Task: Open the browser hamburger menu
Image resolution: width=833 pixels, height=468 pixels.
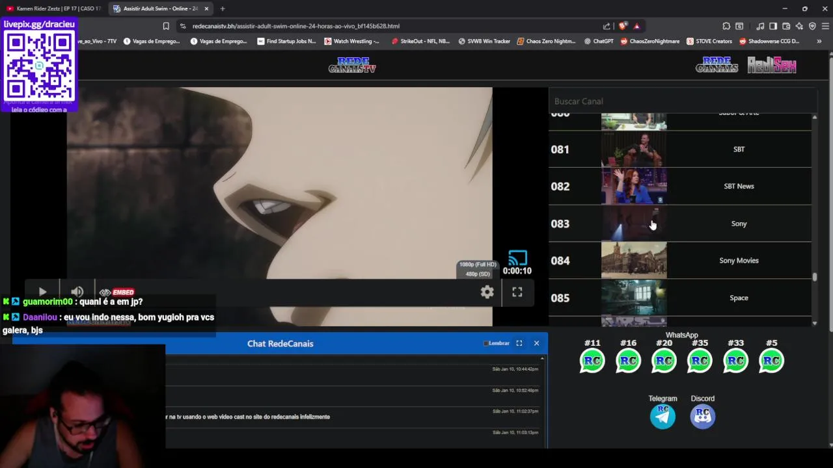Action: tap(825, 26)
